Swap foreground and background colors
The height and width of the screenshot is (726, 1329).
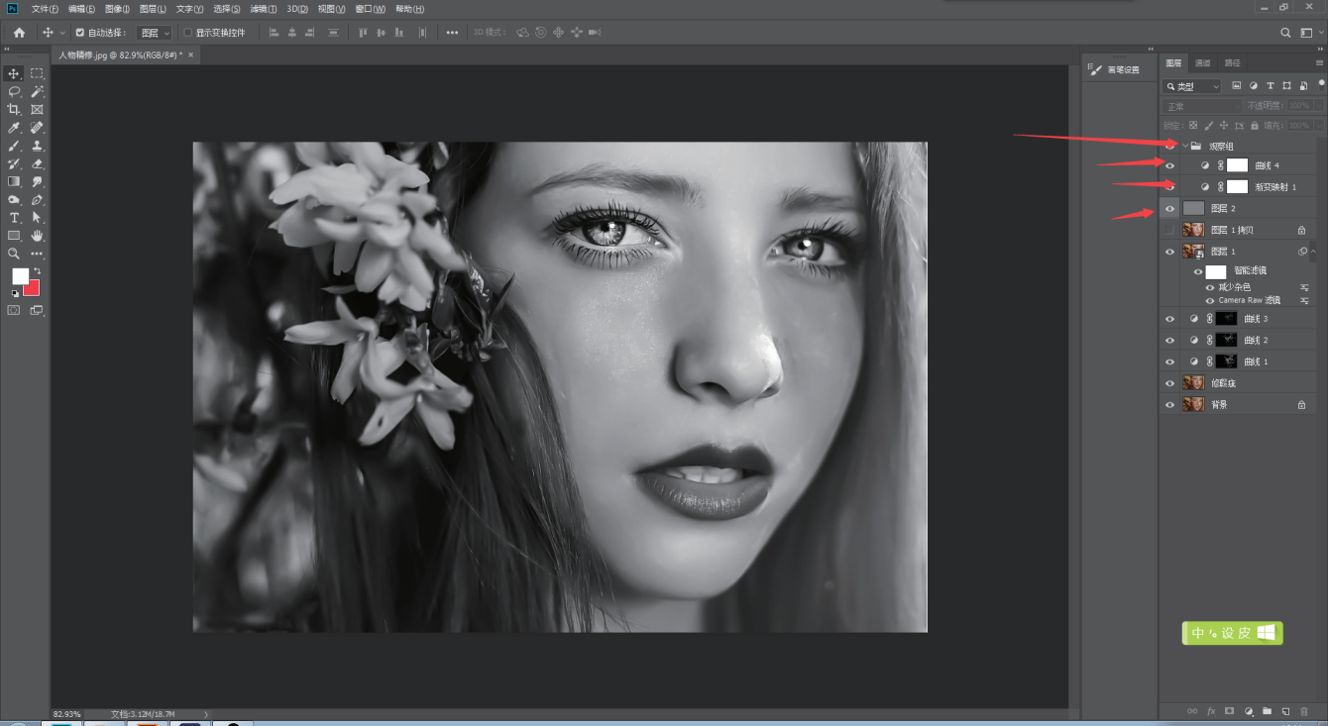click(x=38, y=270)
